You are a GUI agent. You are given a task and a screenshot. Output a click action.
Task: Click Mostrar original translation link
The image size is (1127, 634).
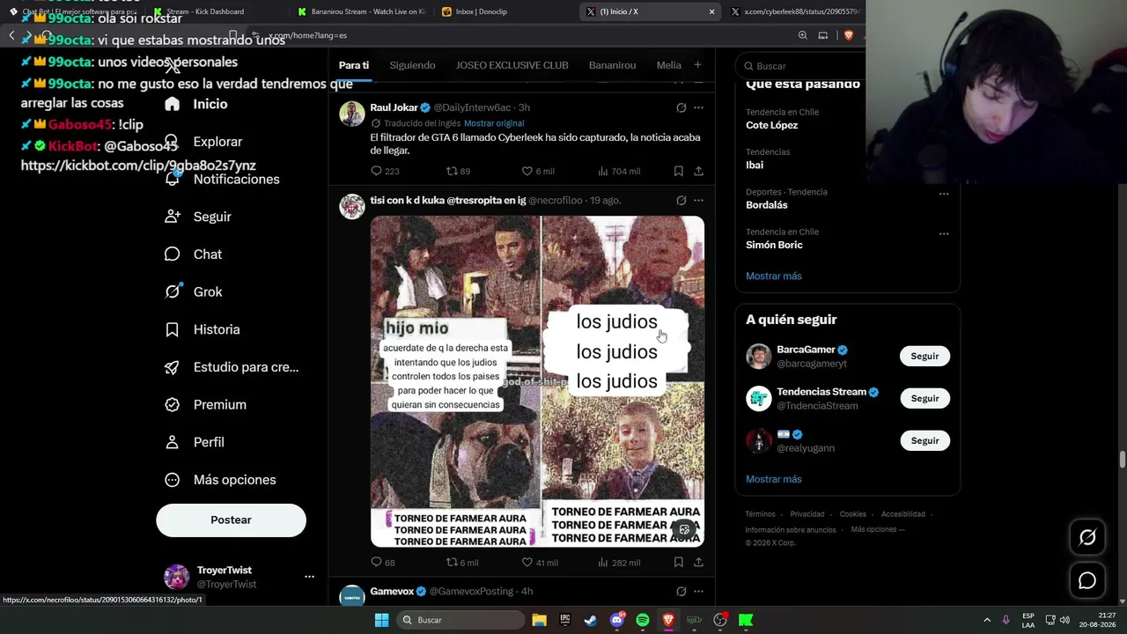click(494, 123)
